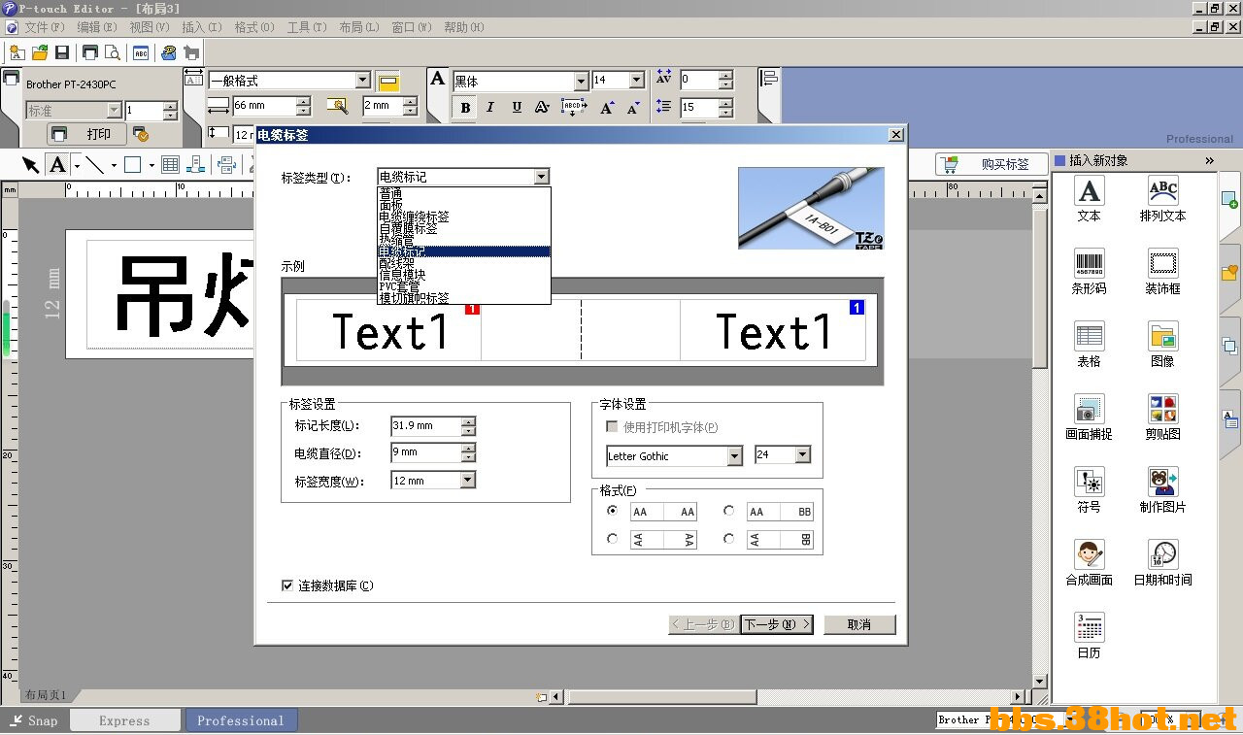The width and height of the screenshot is (1243, 735).
Task: Choose PVC套管 in label type list
Action: click(464, 286)
